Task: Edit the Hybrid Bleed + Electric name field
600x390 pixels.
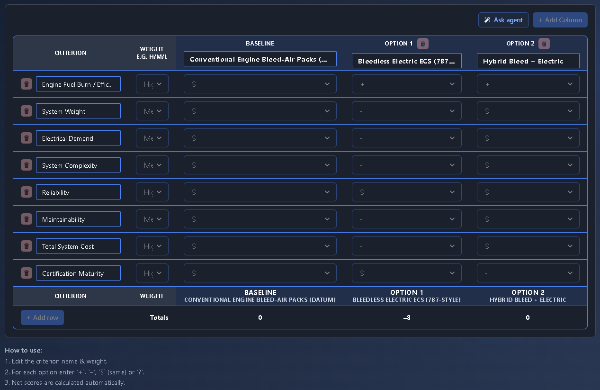Action: (528, 61)
